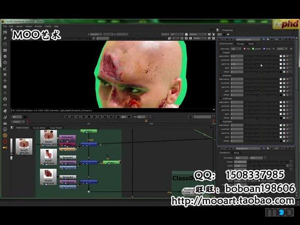Screen dimensions: 300x225
Task: Switch to the Dope Sheet tab
Action: [56, 128]
